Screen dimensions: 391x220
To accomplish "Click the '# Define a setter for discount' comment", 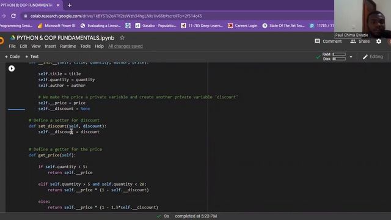I will pos(64,120).
